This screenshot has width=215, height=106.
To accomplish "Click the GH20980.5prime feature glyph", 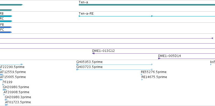I will 5,90.
